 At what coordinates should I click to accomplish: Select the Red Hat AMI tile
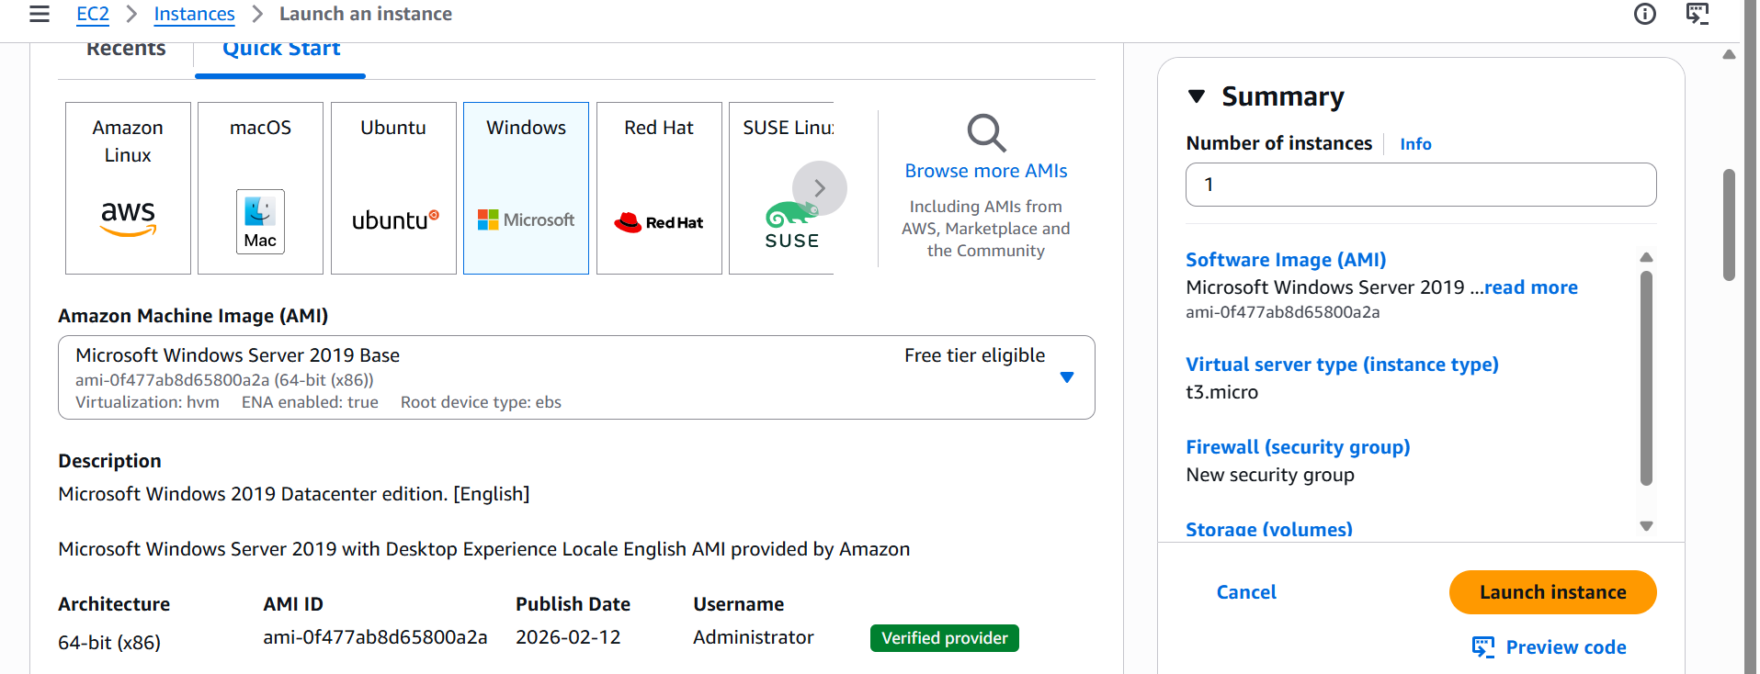[659, 187]
